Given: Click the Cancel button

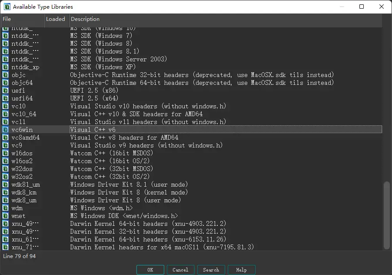Looking at the screenshot, I should [180, 270].
